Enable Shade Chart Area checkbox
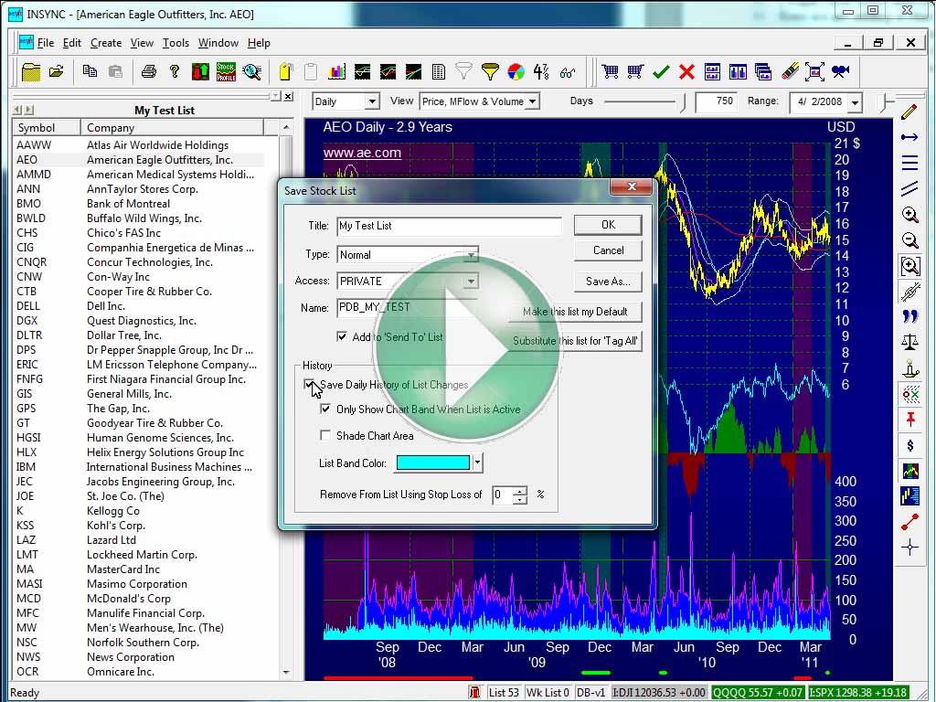Image resolution: width=936 pixels, height=702 pixels. [x=325, y=435]
